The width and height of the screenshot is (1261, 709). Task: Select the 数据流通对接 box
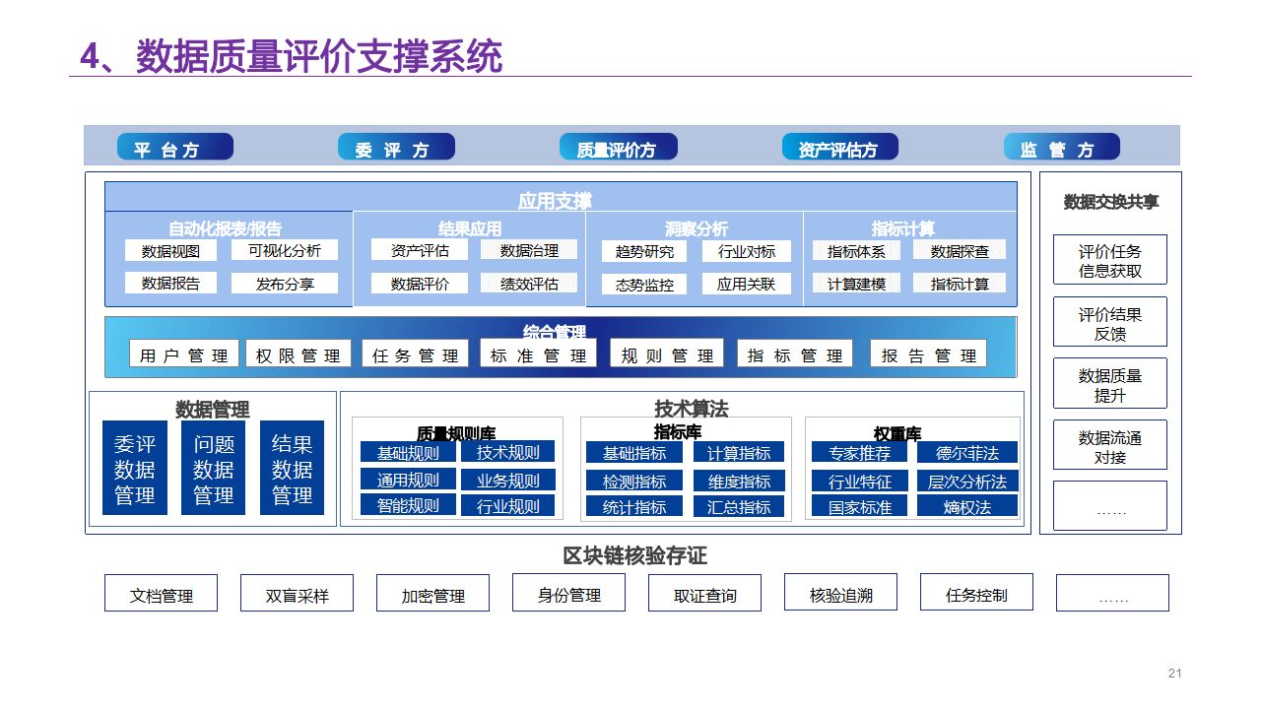tap(1110, 445)
